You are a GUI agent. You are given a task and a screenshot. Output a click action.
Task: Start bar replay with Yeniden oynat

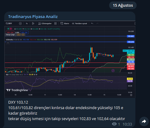click(x=80, y=23)
